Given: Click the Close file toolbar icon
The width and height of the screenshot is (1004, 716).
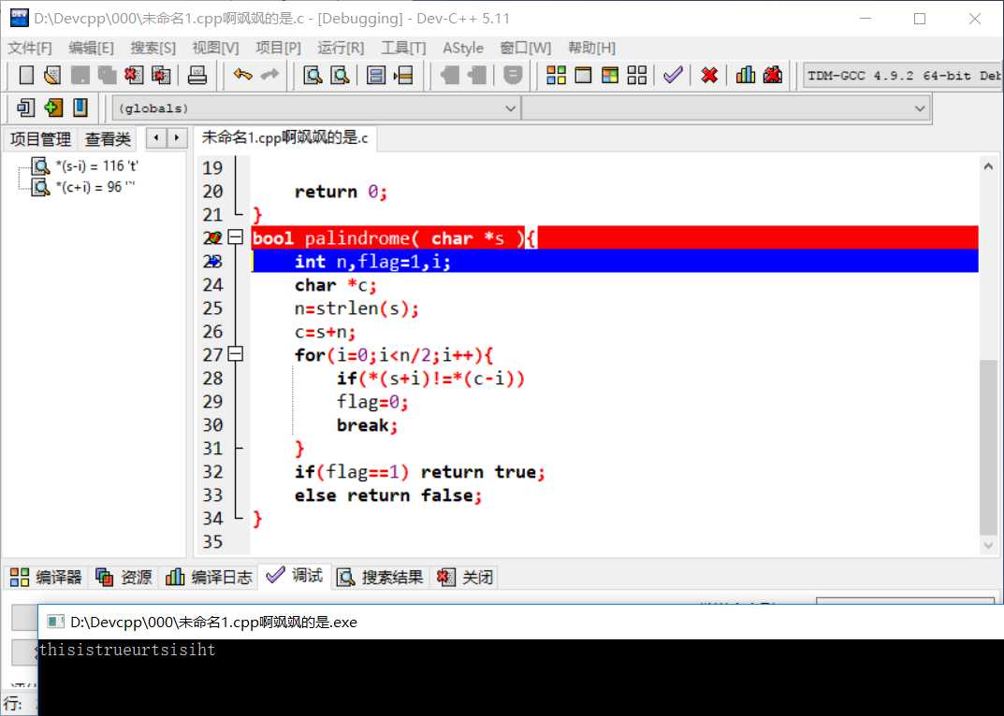Looking at the screenshot, I should tap(134, 76).
